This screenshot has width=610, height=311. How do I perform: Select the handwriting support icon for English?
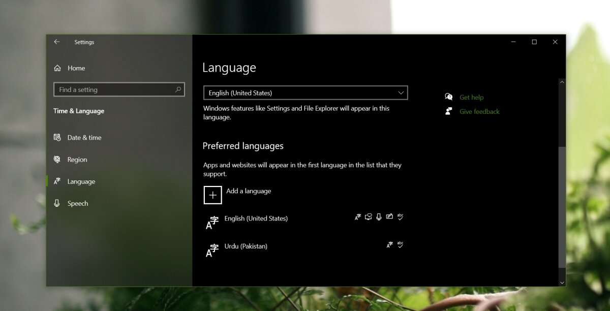389,216
